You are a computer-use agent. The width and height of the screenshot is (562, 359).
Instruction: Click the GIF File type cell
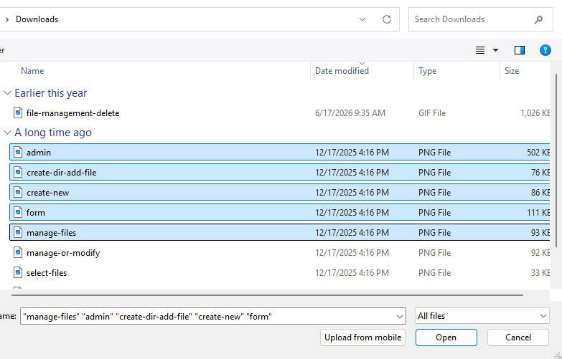(432, 113)
